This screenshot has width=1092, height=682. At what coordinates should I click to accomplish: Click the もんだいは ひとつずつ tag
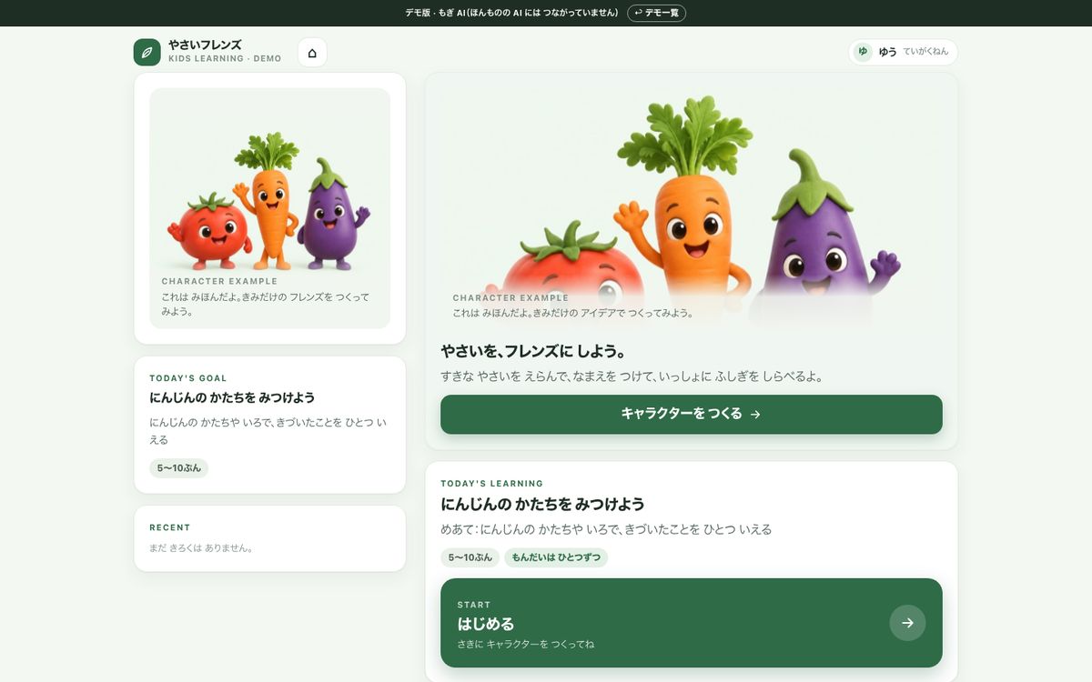pos(556,557)
